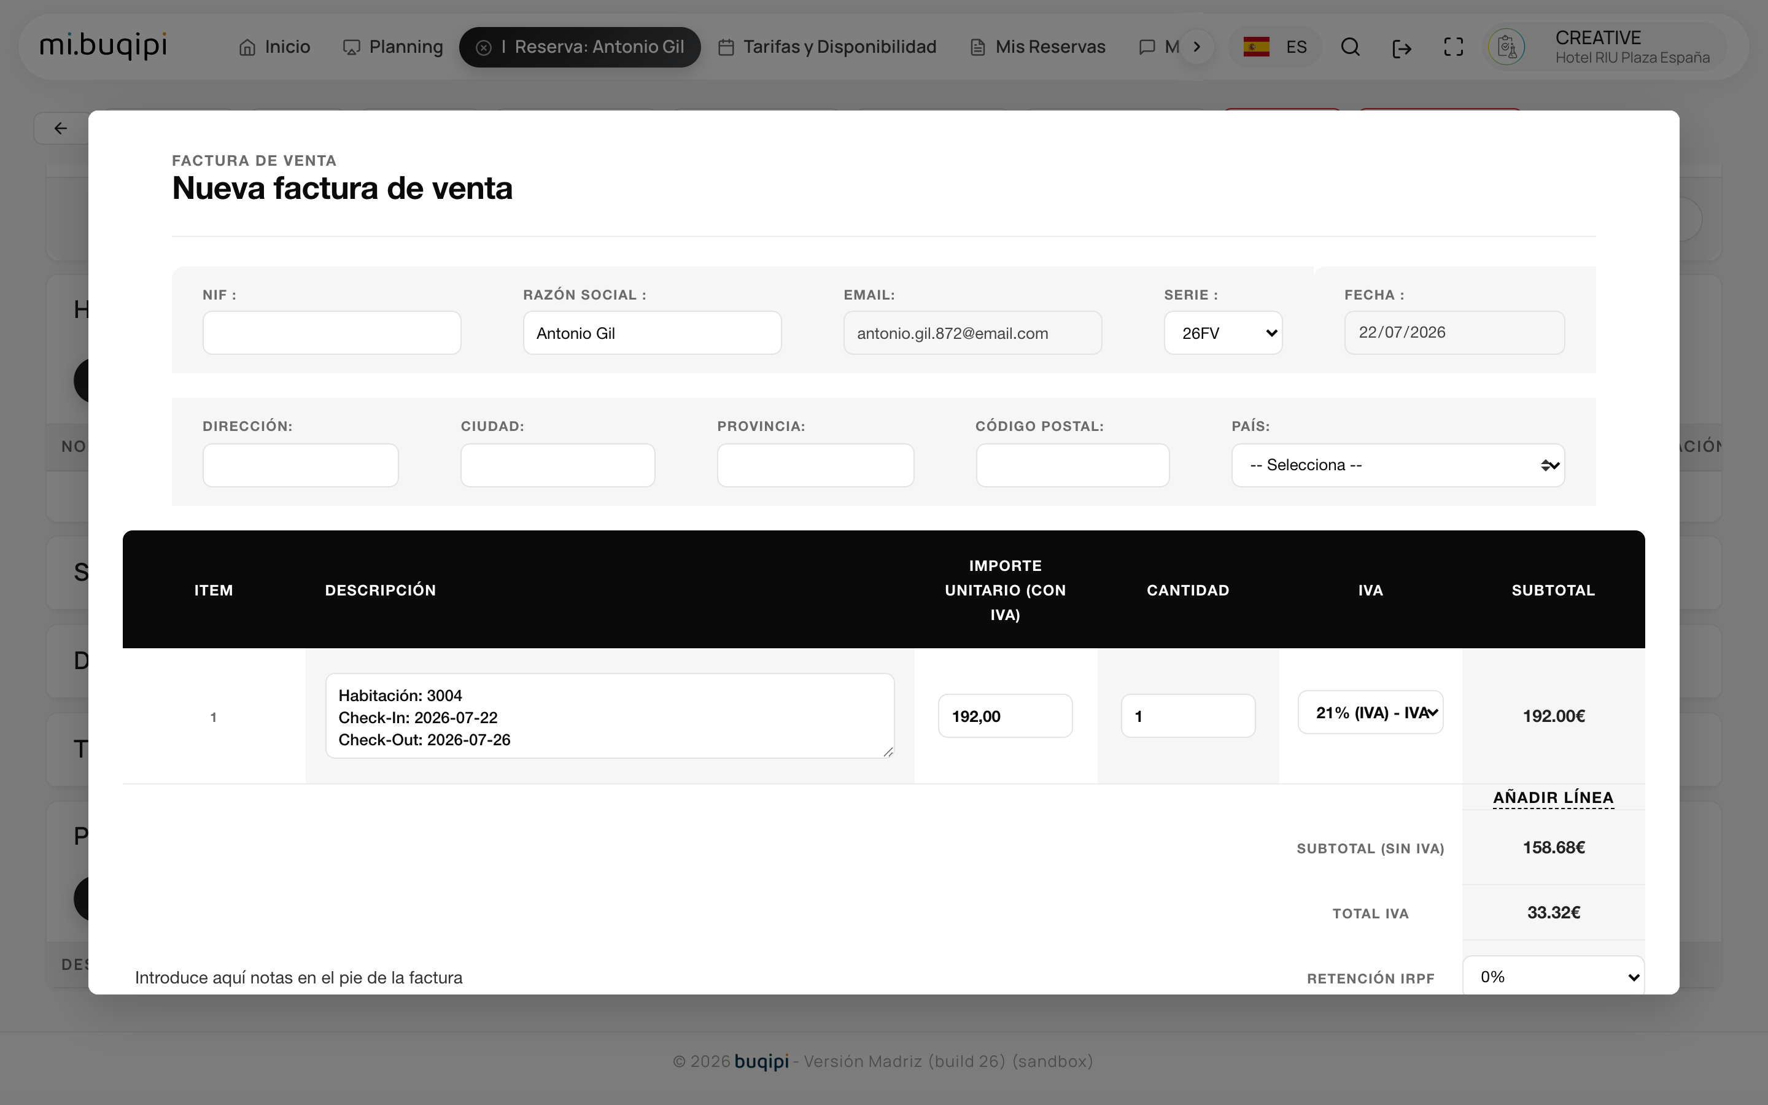
Task: Focus the Ciudad input
Action: point(557,465)
